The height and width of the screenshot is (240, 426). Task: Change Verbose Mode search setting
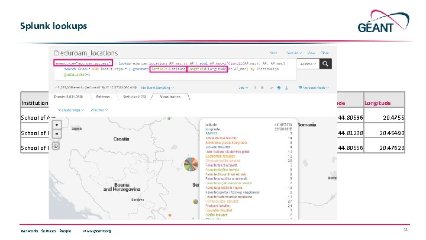tap(314, 88)
